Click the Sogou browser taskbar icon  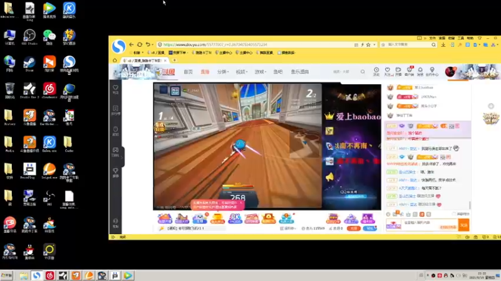36,275
